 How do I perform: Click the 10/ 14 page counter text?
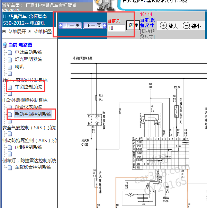[x=146, y=14]
